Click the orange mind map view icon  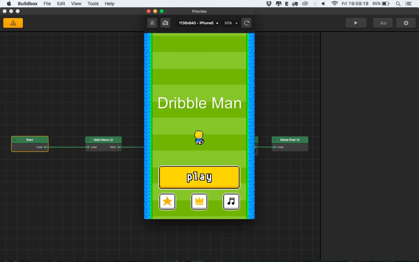[x=13, y=23]
